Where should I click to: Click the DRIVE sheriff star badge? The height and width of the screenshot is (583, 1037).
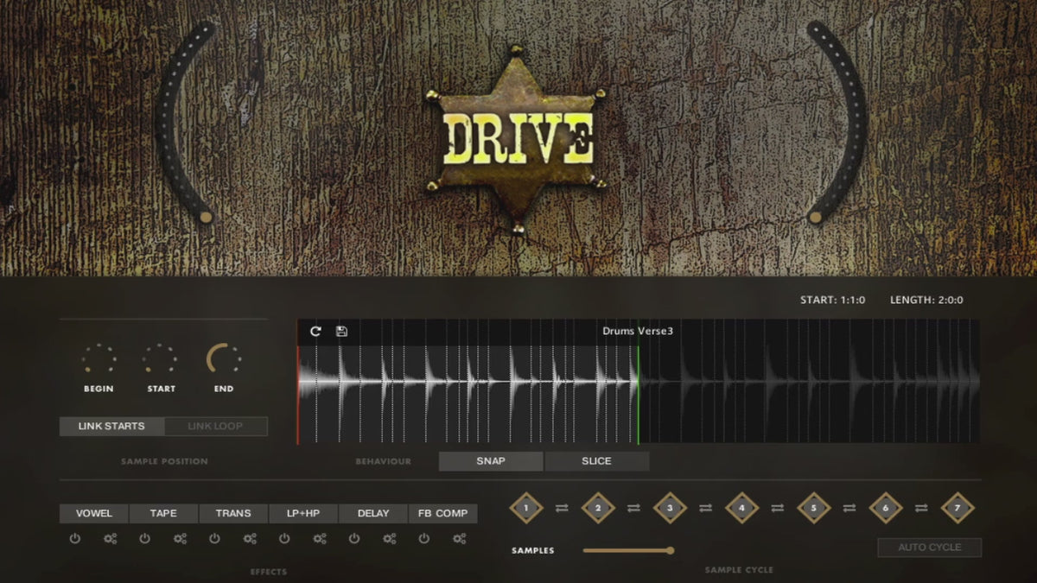[x=518, y=140]
